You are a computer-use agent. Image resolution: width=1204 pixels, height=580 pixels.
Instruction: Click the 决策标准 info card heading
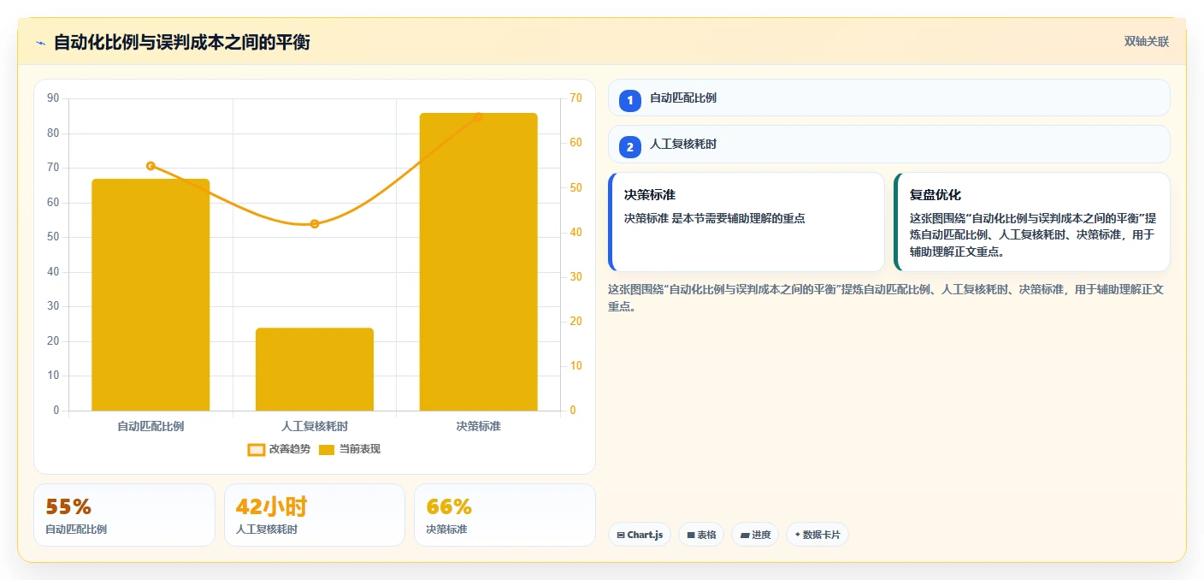pos(650,195)
